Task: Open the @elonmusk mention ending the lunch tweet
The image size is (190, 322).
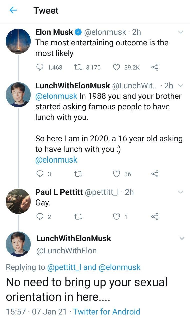Action: click(56, 160)
